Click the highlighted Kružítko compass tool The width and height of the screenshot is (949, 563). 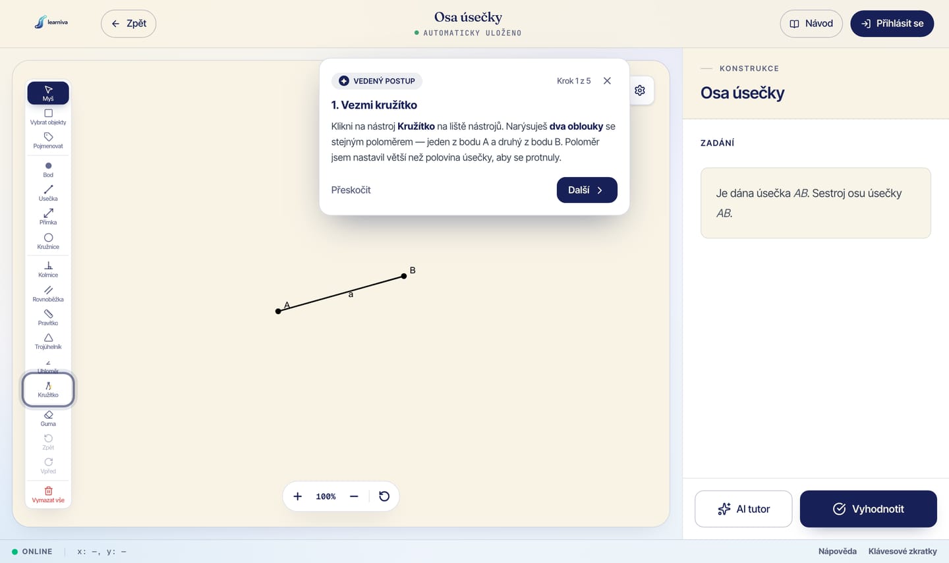tap(48, 390)
